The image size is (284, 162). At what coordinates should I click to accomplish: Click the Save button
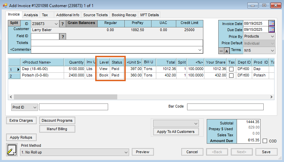266,152
